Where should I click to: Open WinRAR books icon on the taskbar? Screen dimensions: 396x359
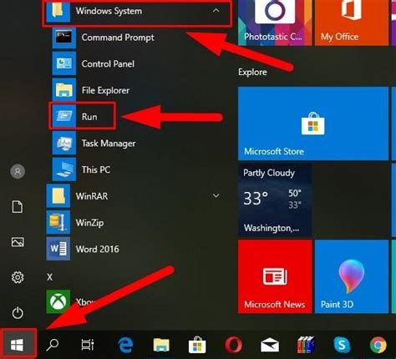coord(306,345)
